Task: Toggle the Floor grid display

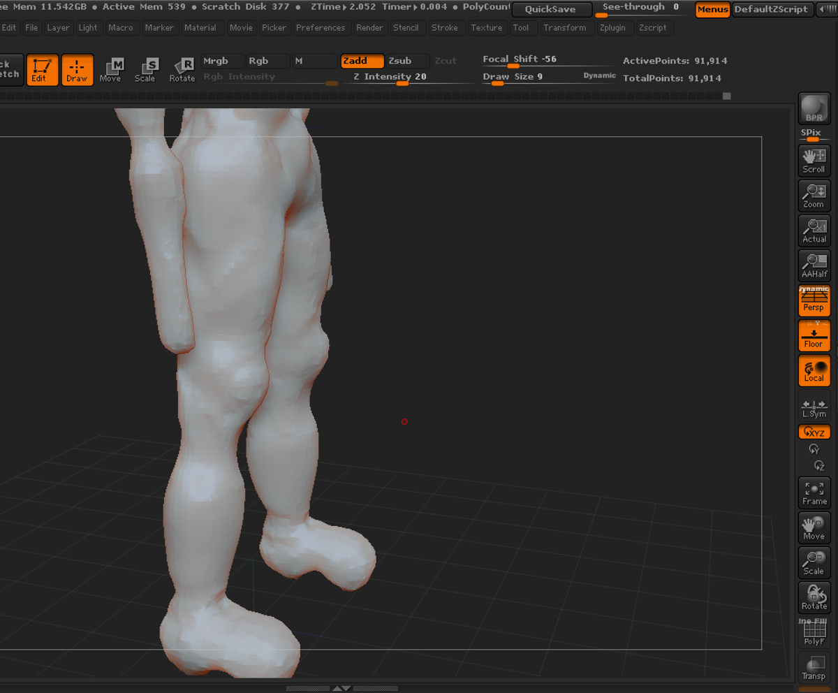Action: [814, 336]
